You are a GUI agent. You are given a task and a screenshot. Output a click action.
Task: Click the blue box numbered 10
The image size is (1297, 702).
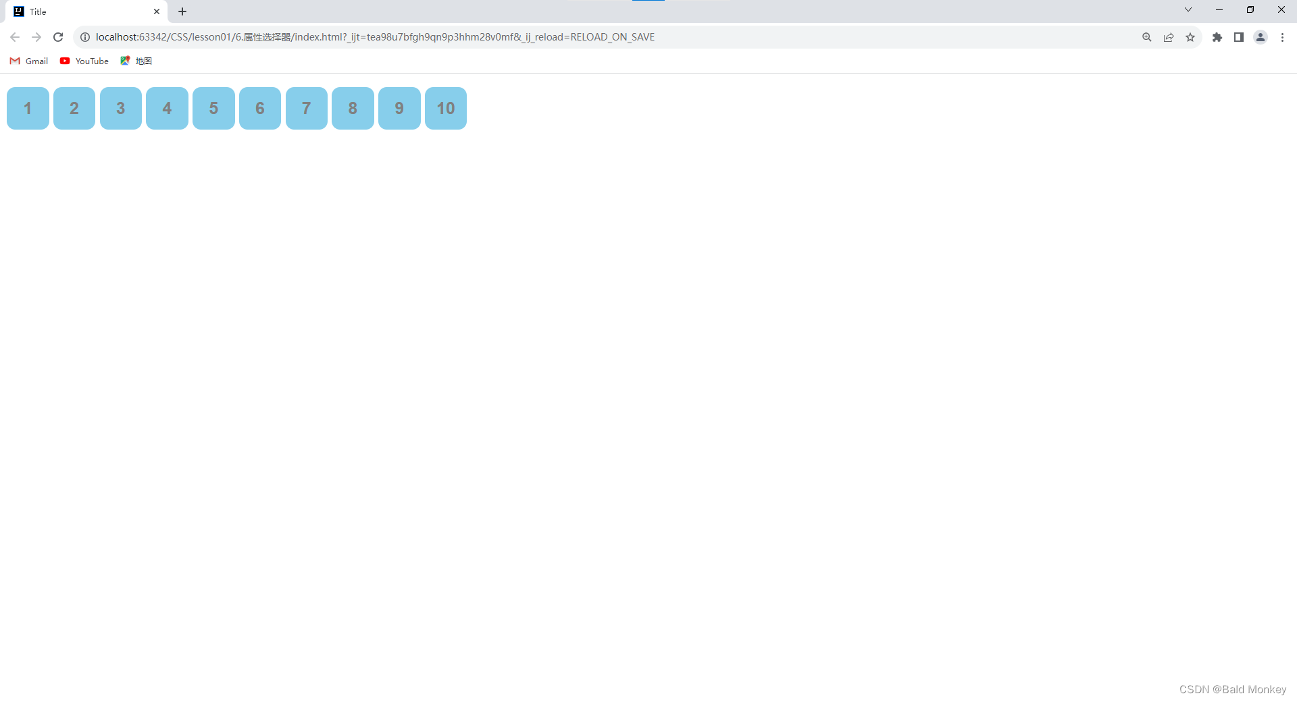[446, 108]
